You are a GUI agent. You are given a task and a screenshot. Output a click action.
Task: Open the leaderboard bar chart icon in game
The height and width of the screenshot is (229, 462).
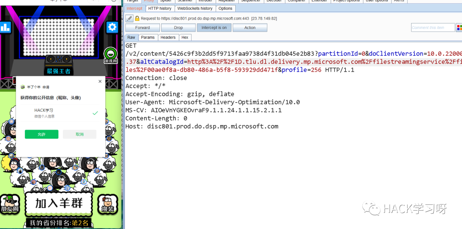pyautogui.click(x=5, y=28)
